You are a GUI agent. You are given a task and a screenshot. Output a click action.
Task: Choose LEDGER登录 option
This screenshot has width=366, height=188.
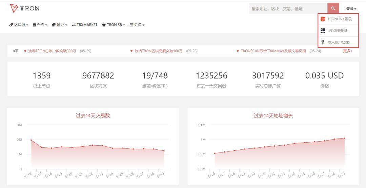click(x=338, y=31)
